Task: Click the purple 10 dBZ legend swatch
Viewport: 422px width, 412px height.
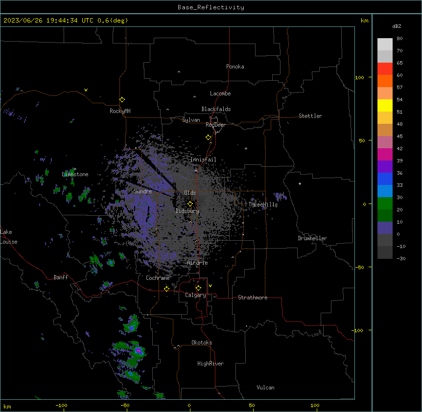Action: (x=385, y=228)
